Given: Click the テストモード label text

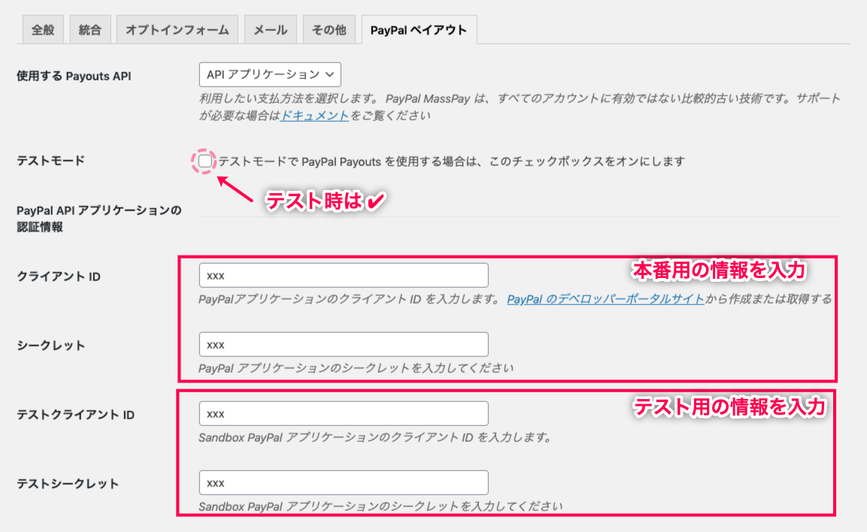Looking at the screenshot, I should click(50, 161).
